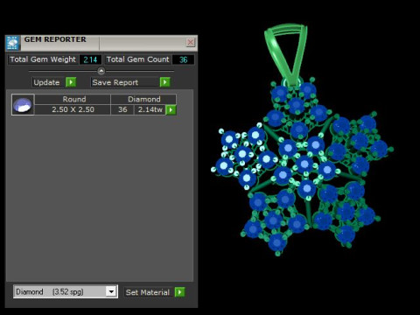The height and width of the screenshot is (315, 420).
Task: Close the Gem Reporter panel
Action: coord(191,42)
